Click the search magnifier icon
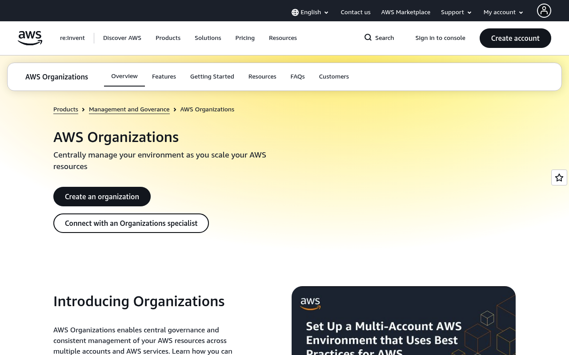569x355 pixels. (x=368, y=38)
